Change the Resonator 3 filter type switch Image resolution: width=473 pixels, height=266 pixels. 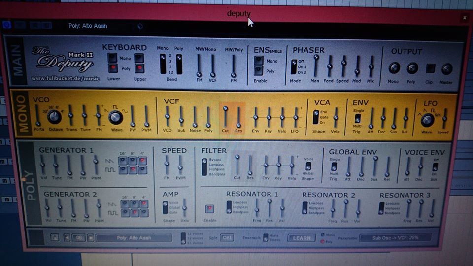coord(381,208)
